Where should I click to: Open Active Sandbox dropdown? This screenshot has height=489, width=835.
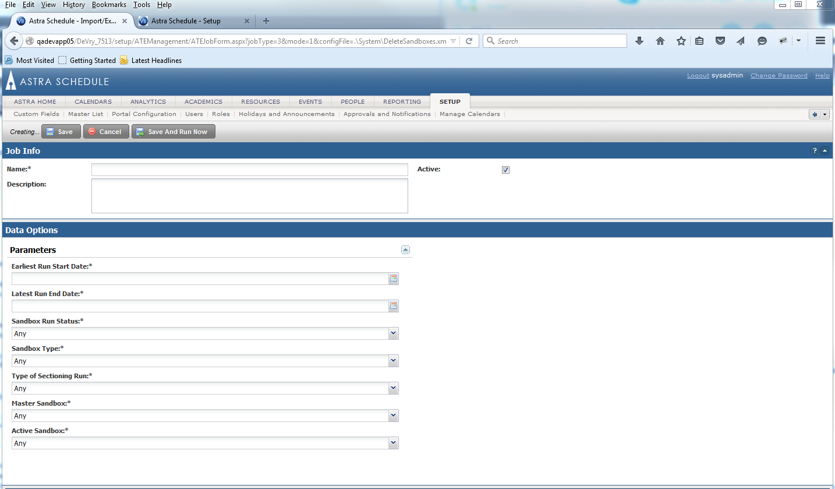(x=393, y=443)
